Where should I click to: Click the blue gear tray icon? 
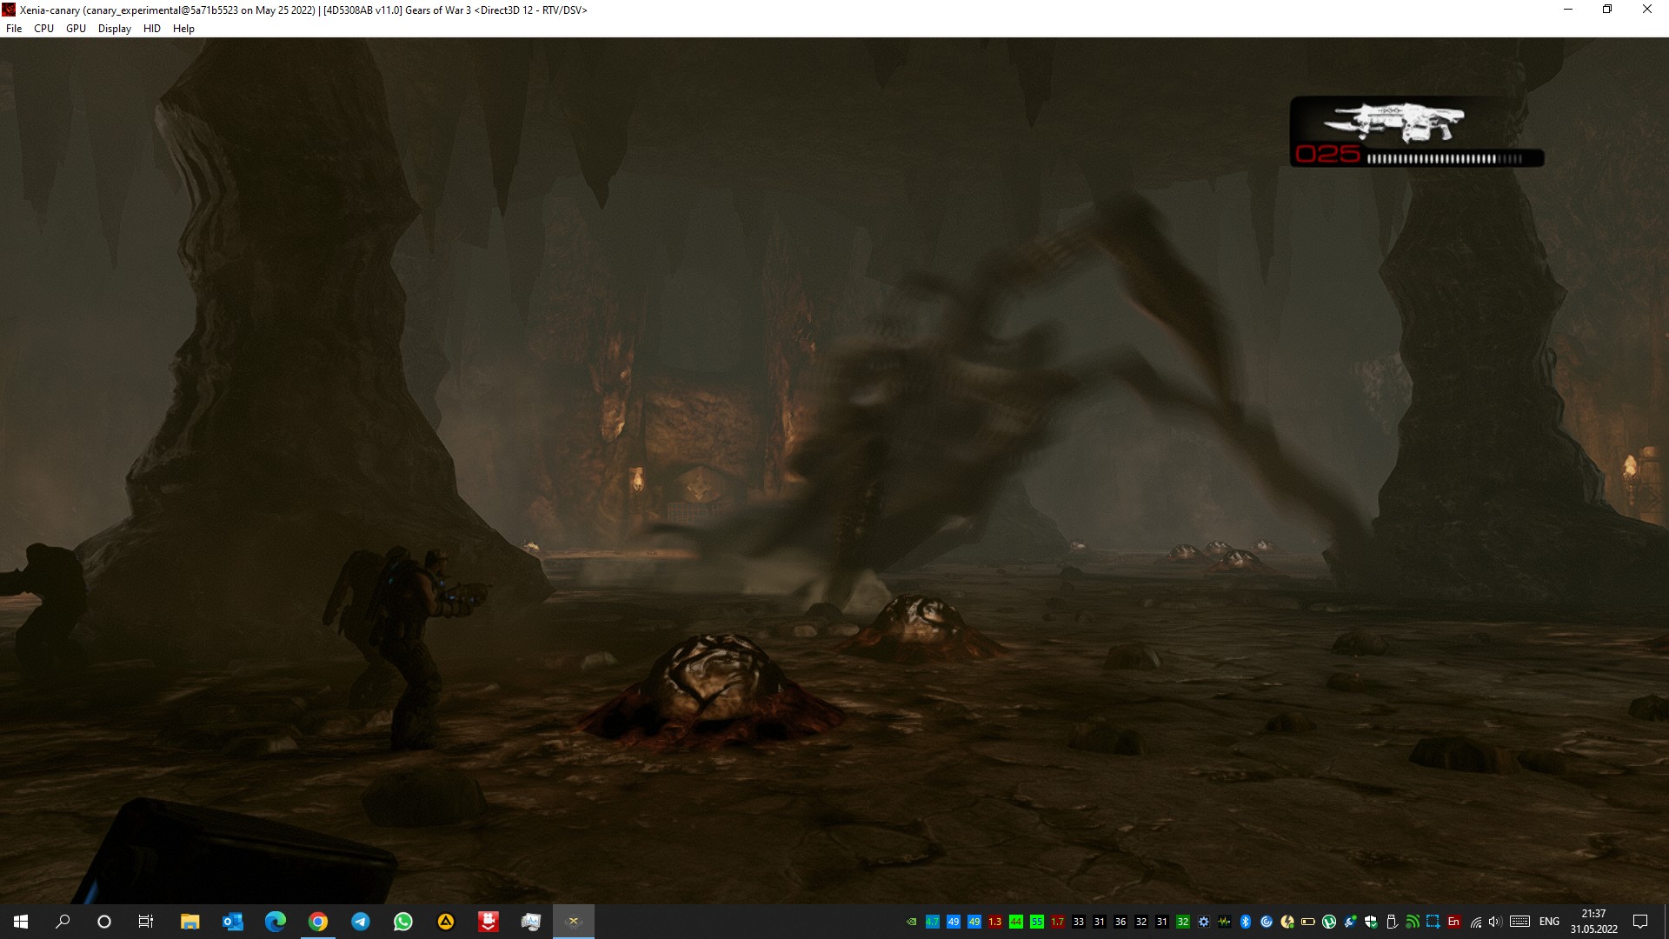1203,922
